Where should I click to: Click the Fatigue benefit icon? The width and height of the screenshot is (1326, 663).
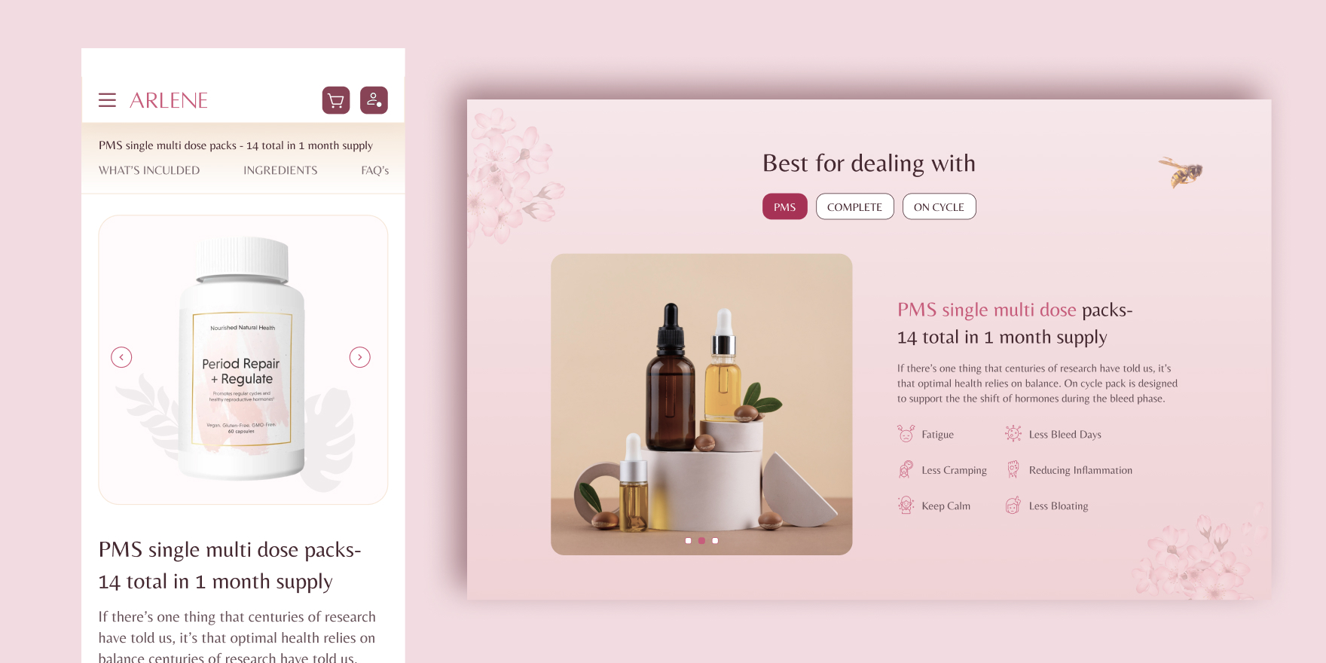coord(906,434)
